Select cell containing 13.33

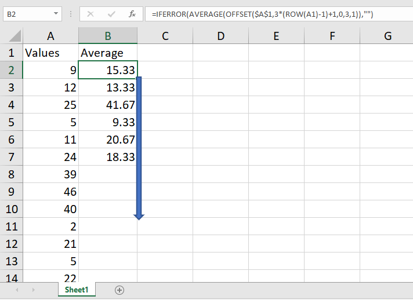tap(108, 87)
